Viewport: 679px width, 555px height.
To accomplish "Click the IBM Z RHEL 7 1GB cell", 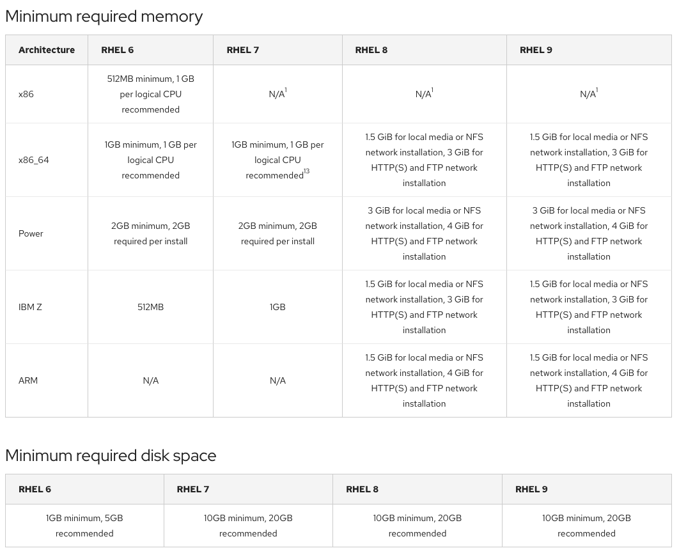I will (x=277, y=307).
